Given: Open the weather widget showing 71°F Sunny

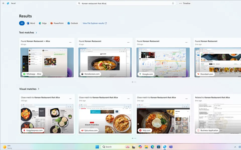Looking at the screenshot, I should point(7,147).
